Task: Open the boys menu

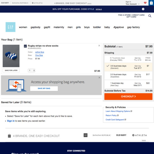Action: (x=87, y=27)
